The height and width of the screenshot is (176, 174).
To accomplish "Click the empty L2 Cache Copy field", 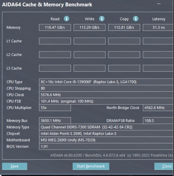I will tap(124, 55).
